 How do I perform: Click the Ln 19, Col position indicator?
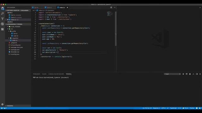pos(147,108)
